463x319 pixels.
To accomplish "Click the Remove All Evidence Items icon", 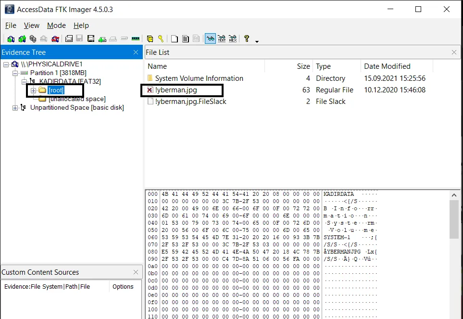I will tap(55, 38).
